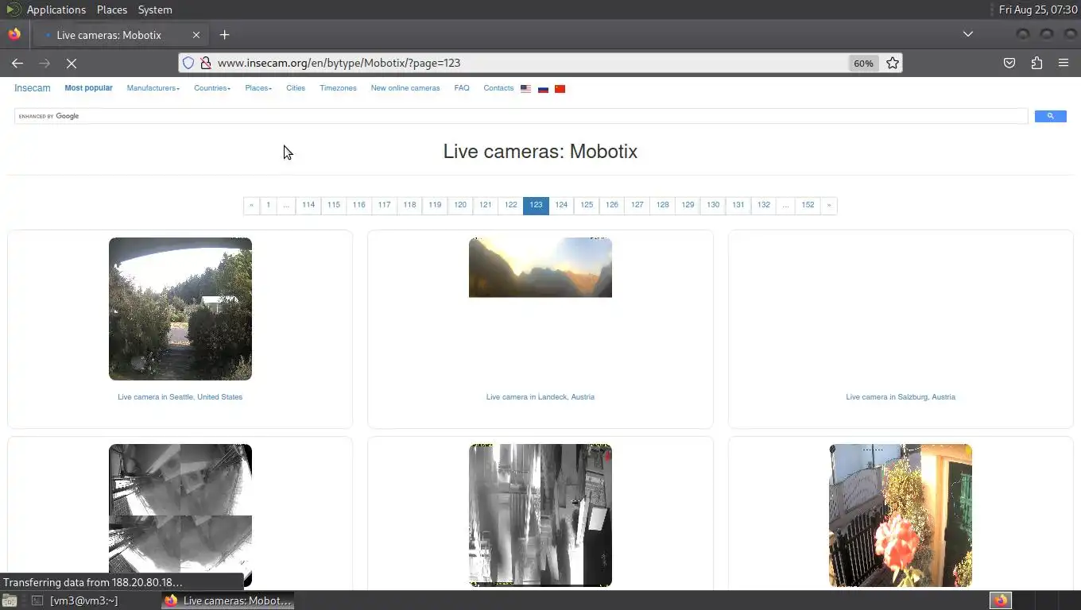This screenshot has height=610, width=1081.
Task: Bookmark this page with star icon
Action: coord(893,63)
